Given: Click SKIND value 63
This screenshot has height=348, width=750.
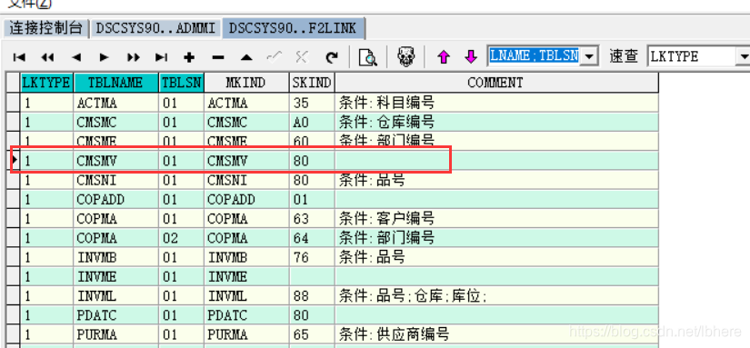Looking at the screenshot, I should (x=312, y=219).
